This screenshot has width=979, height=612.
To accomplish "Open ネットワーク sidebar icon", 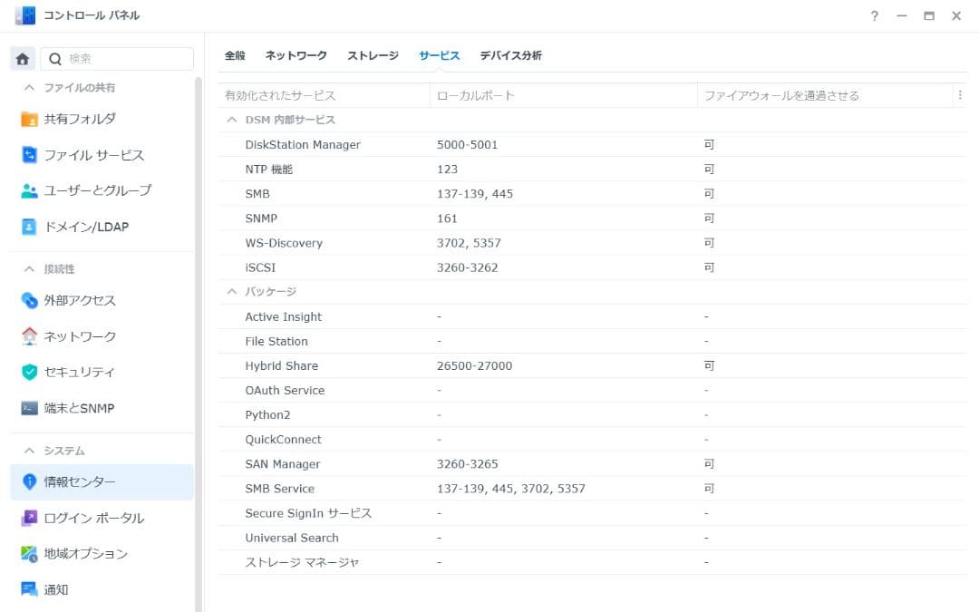I will point(29,336).
